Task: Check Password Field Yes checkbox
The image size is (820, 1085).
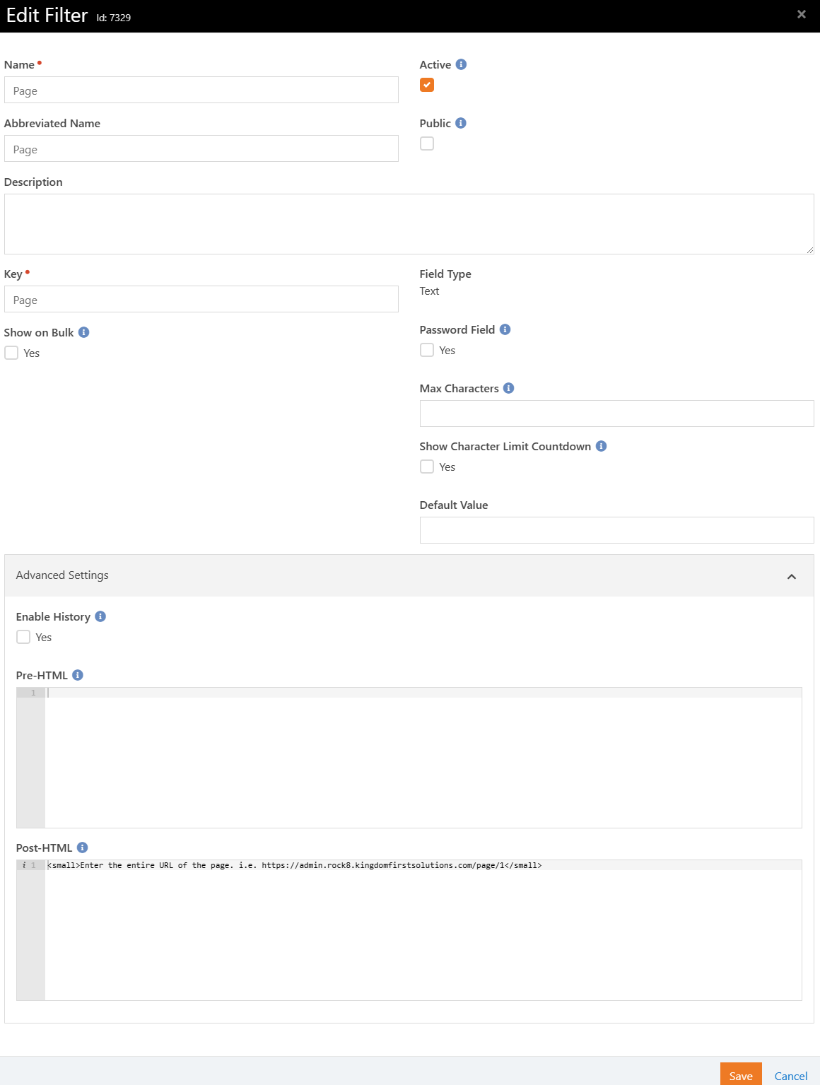Action: (x=427, y=350)
